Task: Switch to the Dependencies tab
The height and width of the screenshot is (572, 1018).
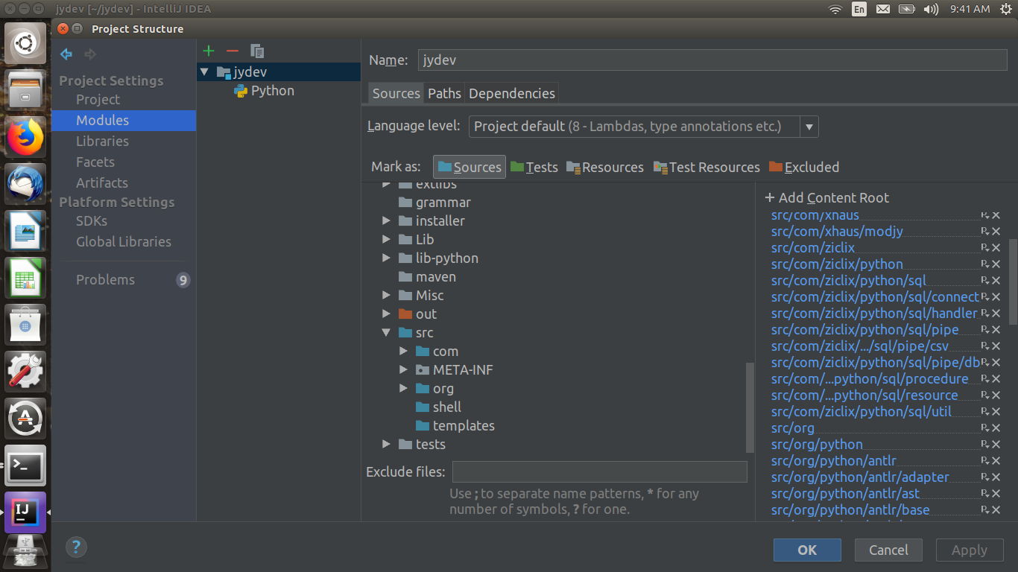Action: (511, 93)
